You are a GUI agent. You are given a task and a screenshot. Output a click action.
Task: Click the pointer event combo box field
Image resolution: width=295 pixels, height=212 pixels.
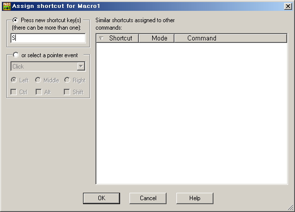coord(48,66)
